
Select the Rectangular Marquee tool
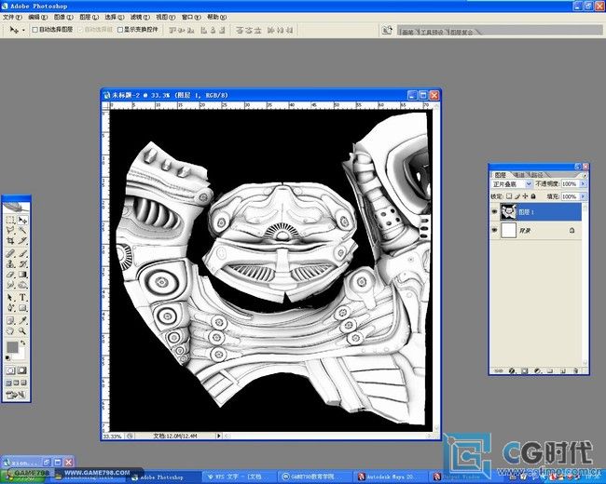tap(10, 220)
